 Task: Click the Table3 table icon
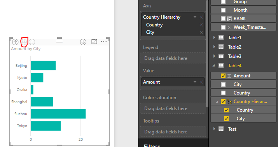click(221, 56)
